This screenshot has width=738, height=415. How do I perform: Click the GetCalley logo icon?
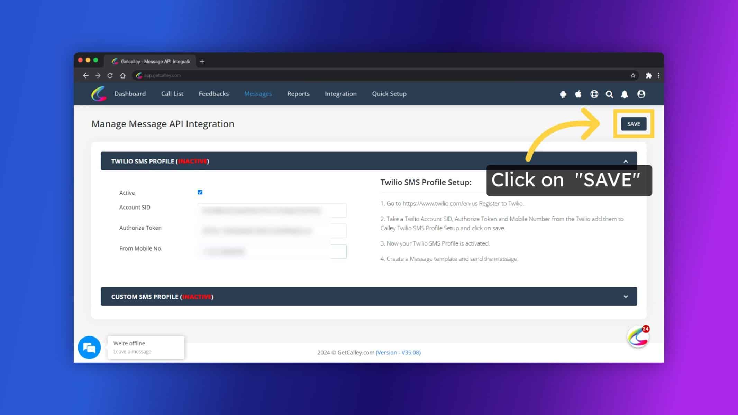[99, 94]
